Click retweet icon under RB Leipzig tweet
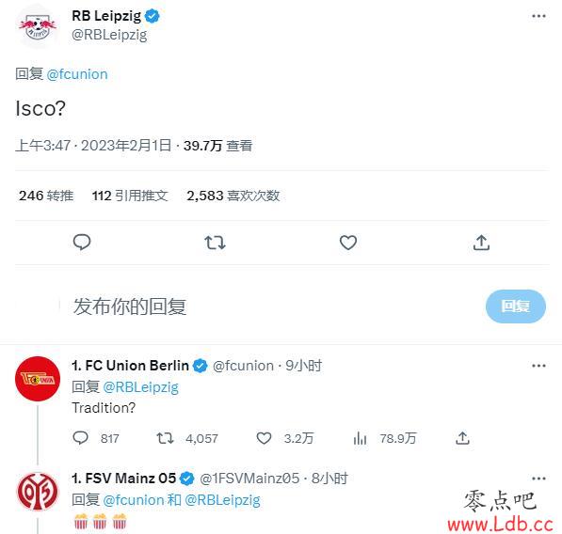This screenshot has width=562, height=534. coord(215,243)
